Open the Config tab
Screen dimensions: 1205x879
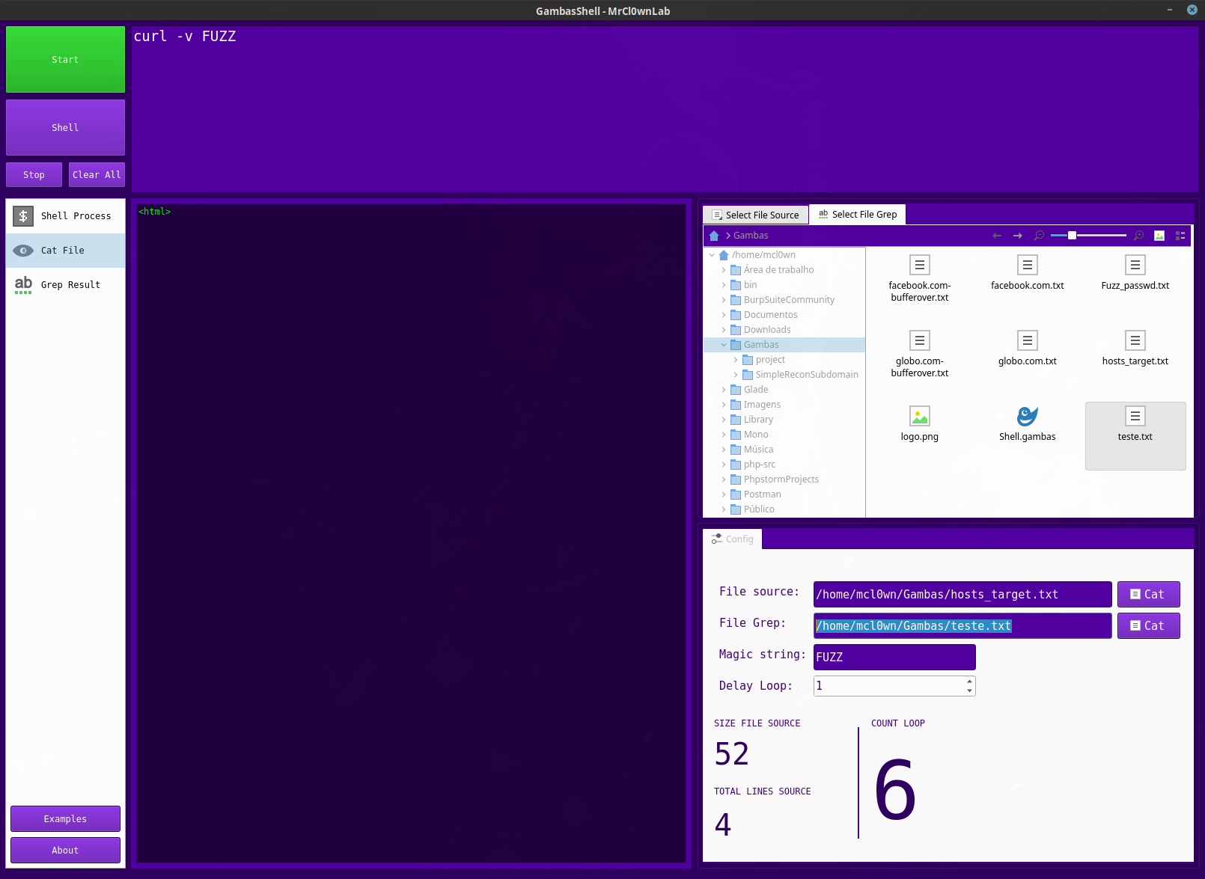(733, 539)
